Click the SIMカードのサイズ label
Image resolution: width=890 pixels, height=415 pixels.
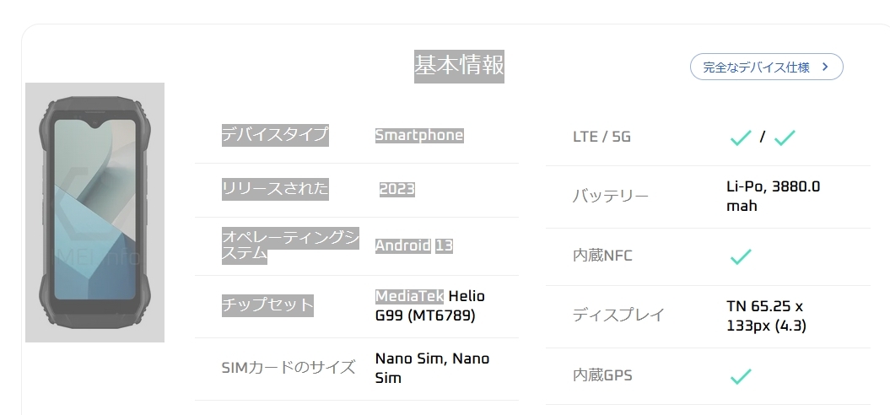(288, 368)
